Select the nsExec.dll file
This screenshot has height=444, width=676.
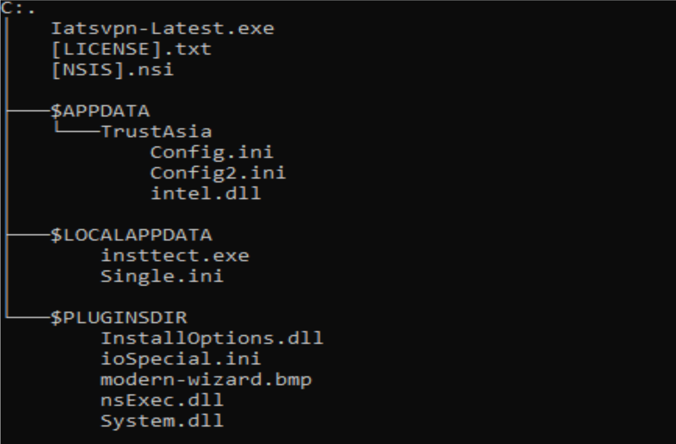pyautogui.click(x=162, y=400)
